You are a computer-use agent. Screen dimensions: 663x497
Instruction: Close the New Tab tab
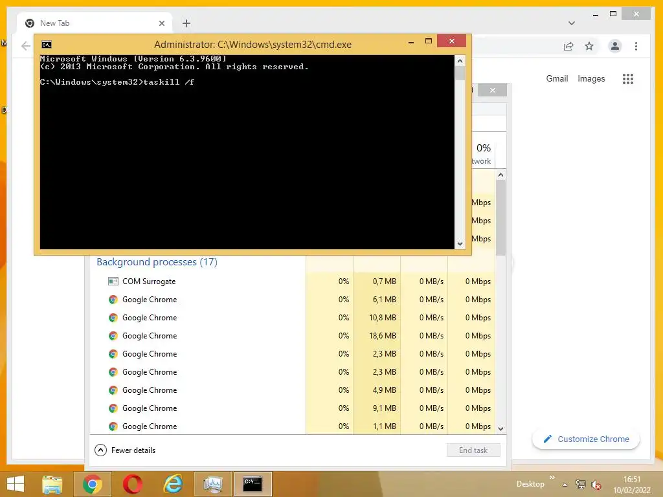(x=161, y=23)
